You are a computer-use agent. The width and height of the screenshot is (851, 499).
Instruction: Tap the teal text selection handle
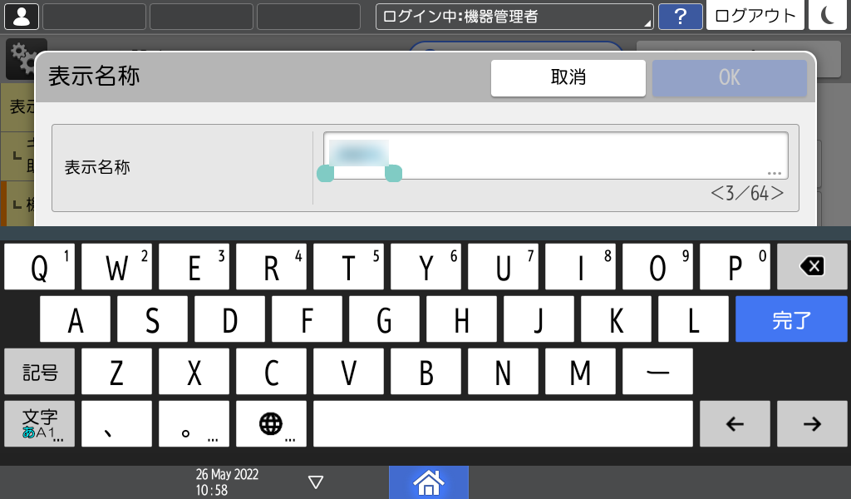(325, 174)
